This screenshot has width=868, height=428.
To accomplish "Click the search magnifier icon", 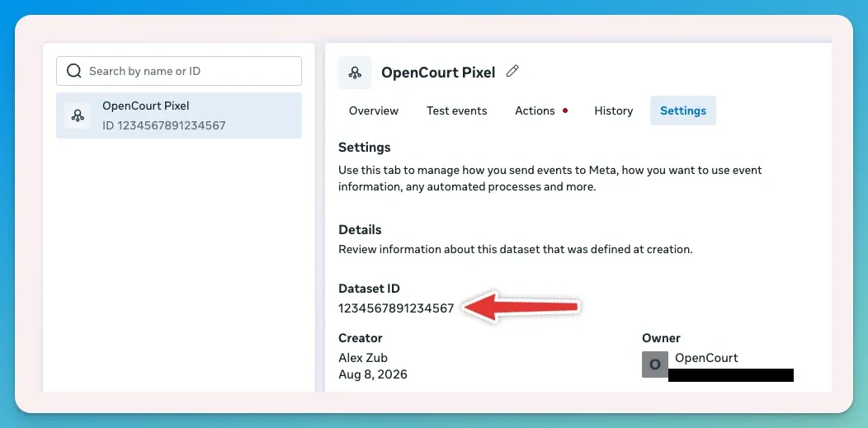I will 73,71.
